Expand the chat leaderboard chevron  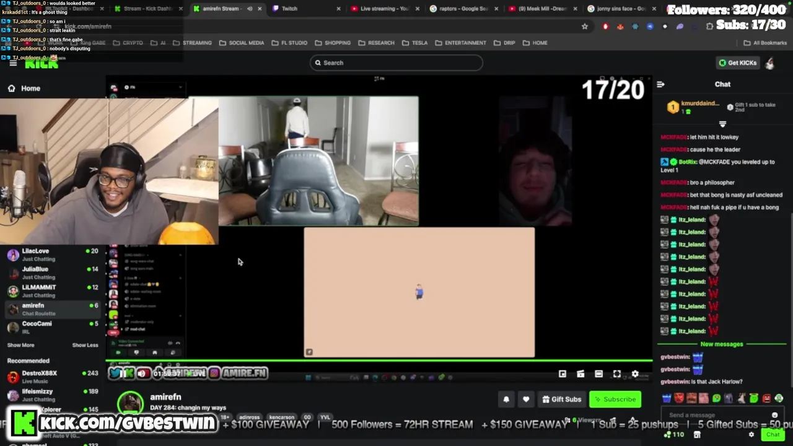(722, 124)
